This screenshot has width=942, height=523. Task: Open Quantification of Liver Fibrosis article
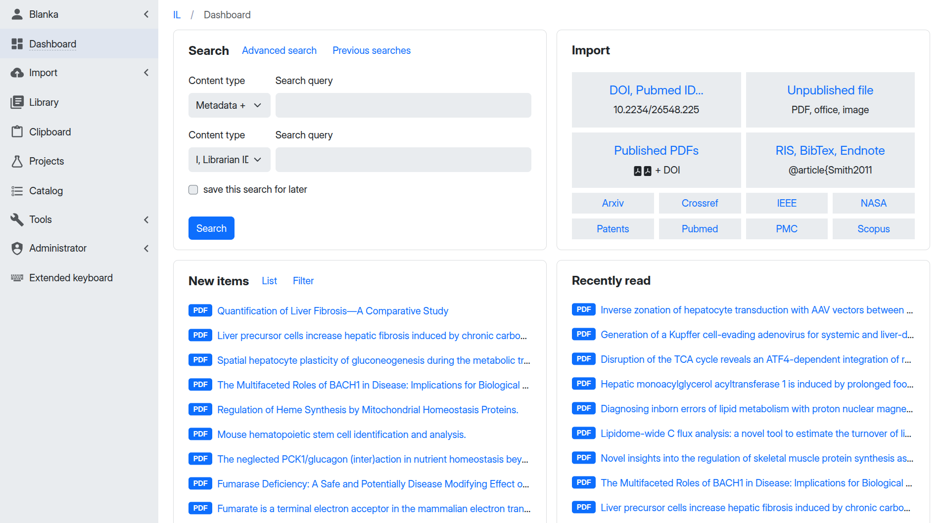332,311
